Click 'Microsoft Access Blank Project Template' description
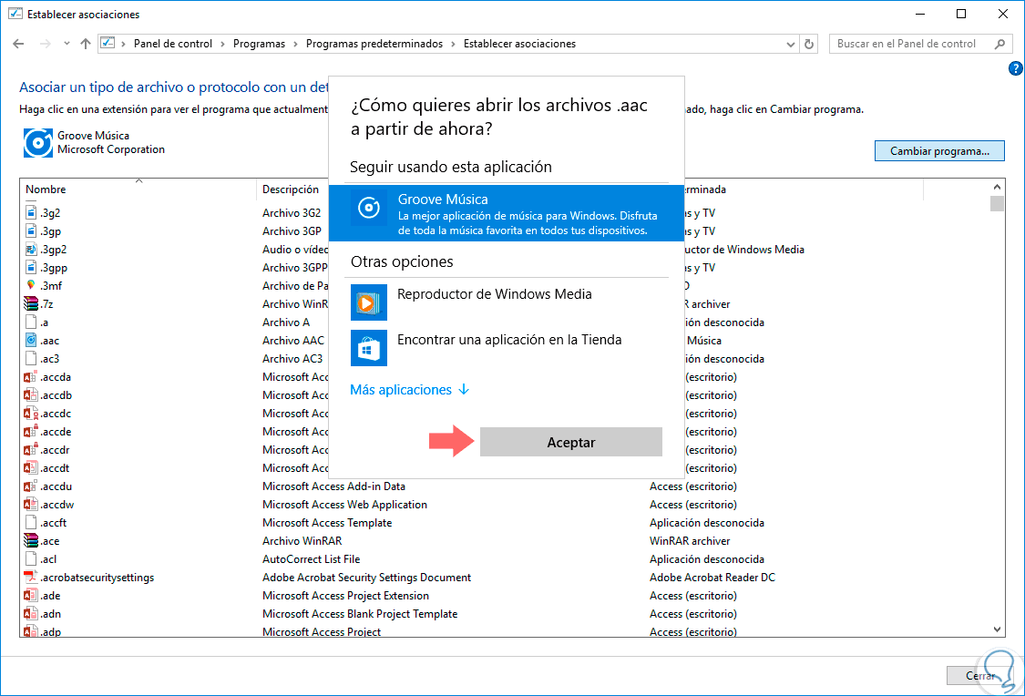The width and height of the screenshot is (1025, 696). pyautogui.click(x=360, y=614)
